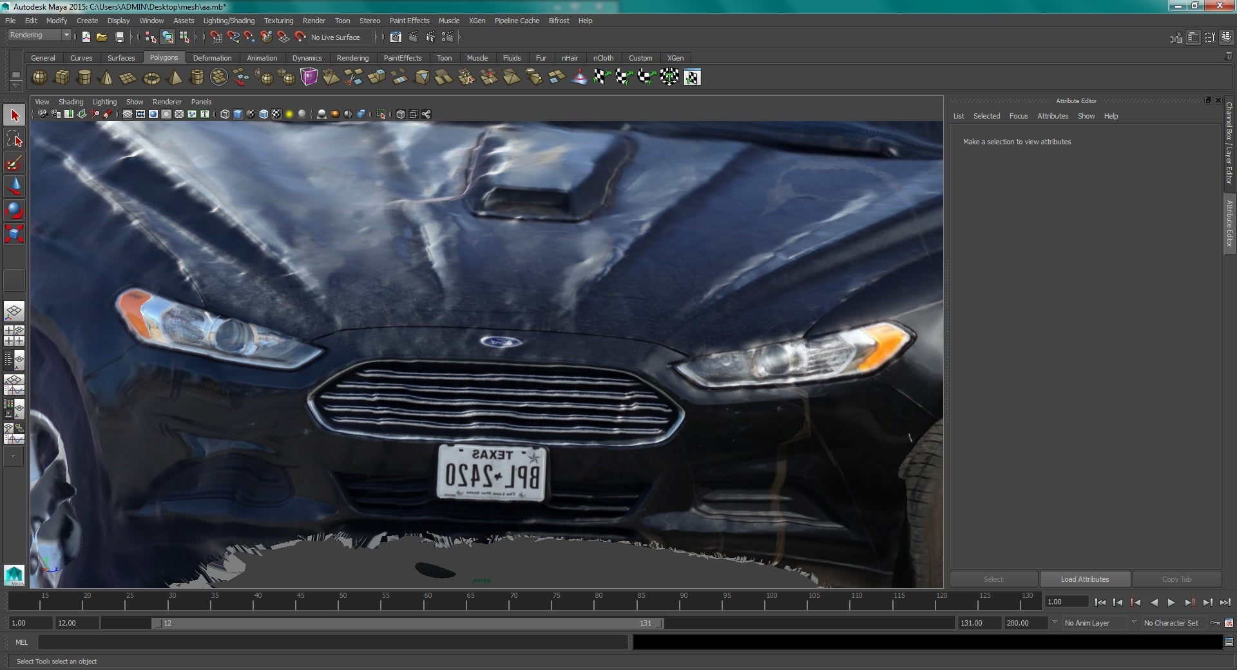Create a polygon sphere from shelf
1237x670 pixels.
40,77
